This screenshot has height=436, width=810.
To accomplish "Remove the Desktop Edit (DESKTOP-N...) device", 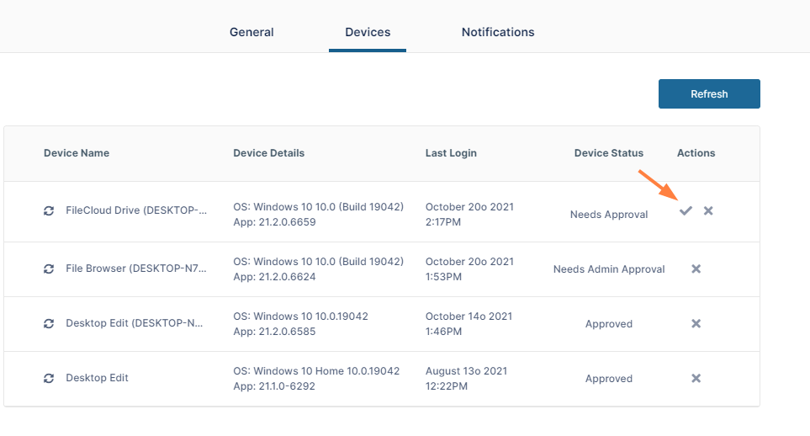I will point(696,324).
